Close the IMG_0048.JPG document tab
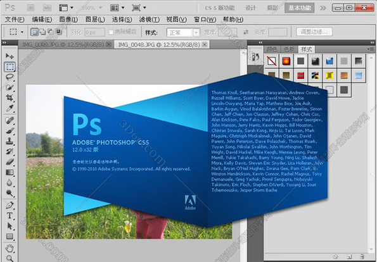Viewport: 377px width, 262px height. [205, 45]
